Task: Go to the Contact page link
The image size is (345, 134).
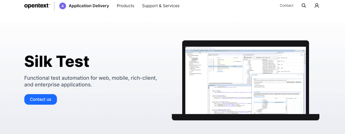Action: click(287, 5)
